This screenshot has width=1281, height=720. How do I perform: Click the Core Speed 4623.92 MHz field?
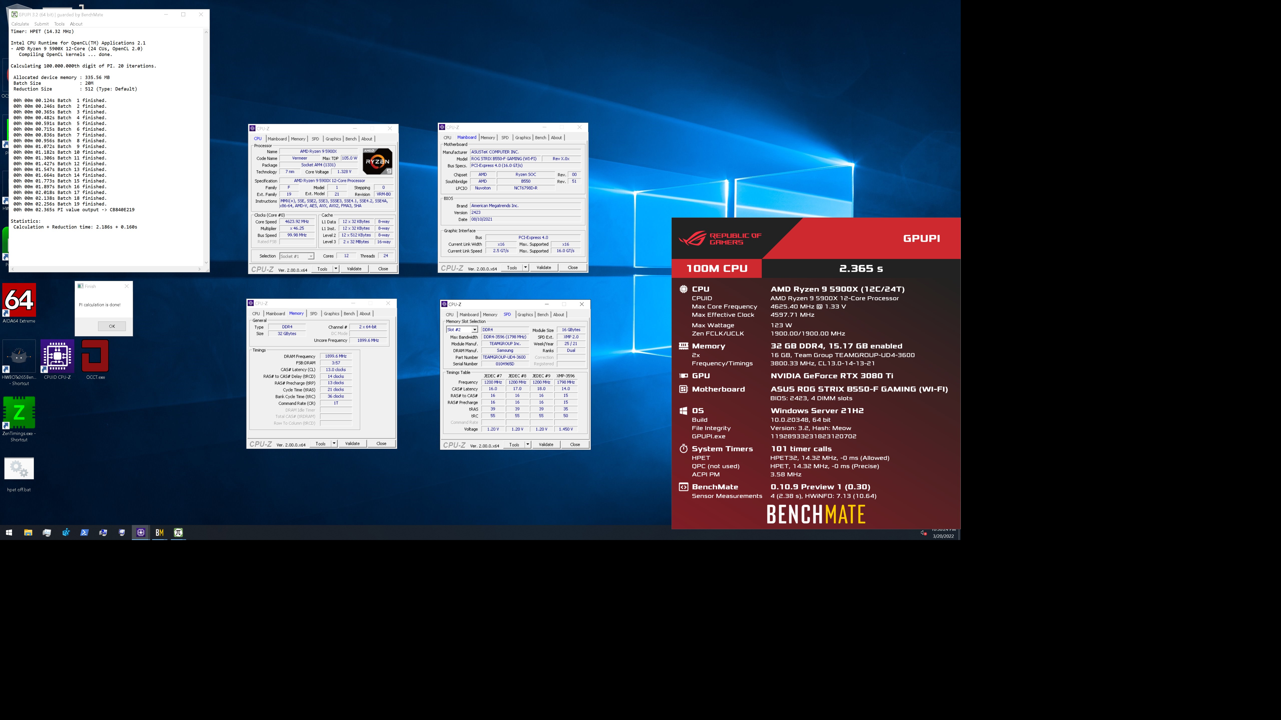coord(297,221)
